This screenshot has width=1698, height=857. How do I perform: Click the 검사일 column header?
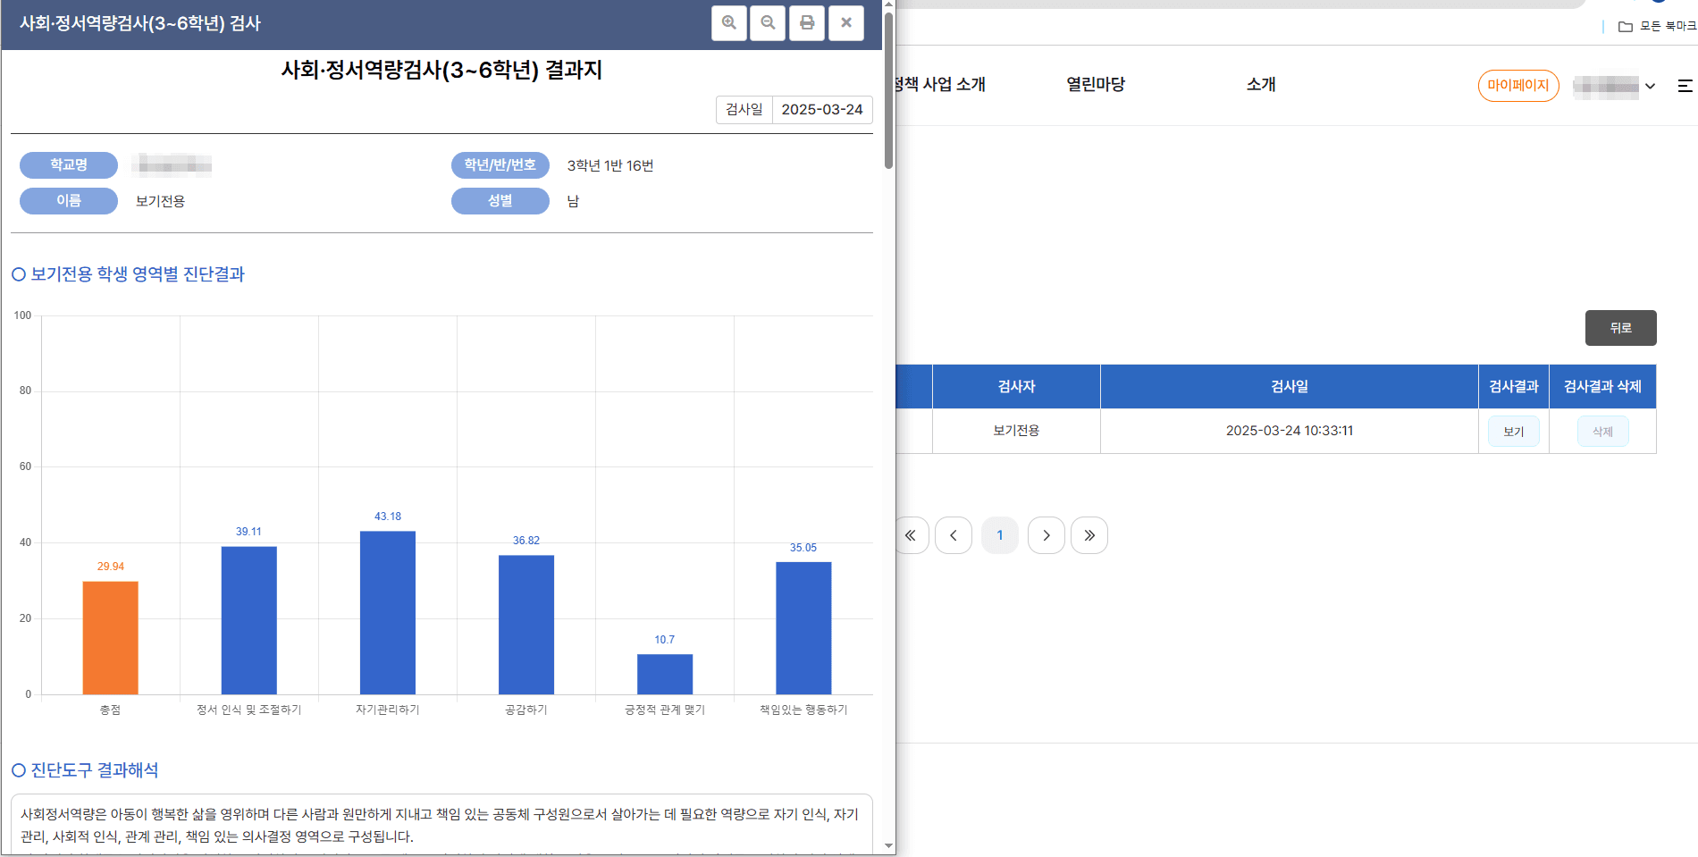pos(1290,387)
